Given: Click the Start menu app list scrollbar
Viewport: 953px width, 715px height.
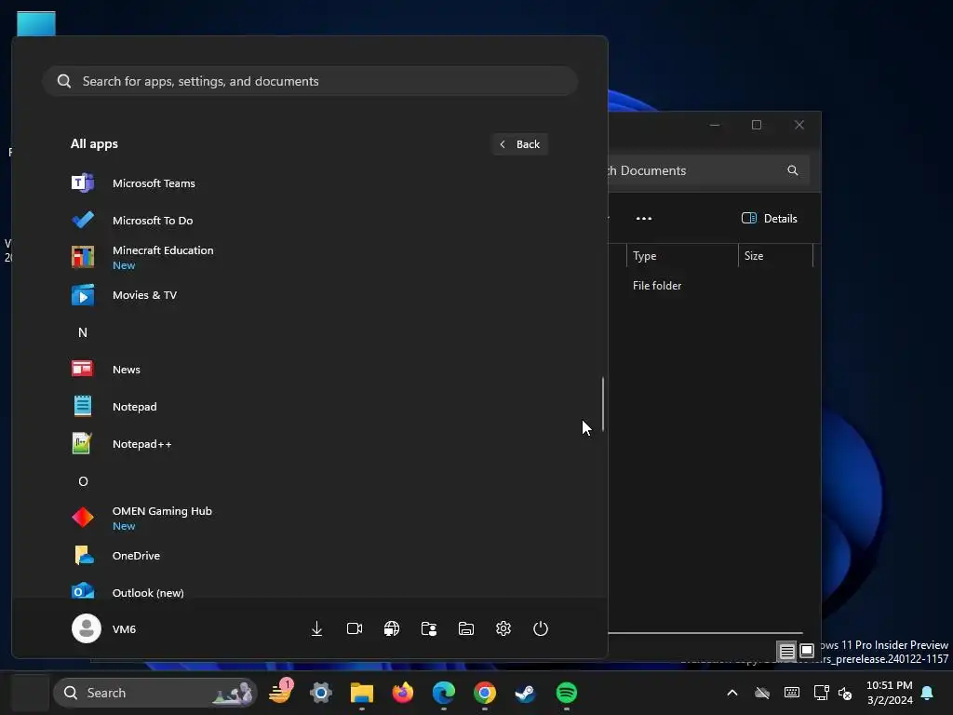Looking at the screenshot, I should 603,404.
